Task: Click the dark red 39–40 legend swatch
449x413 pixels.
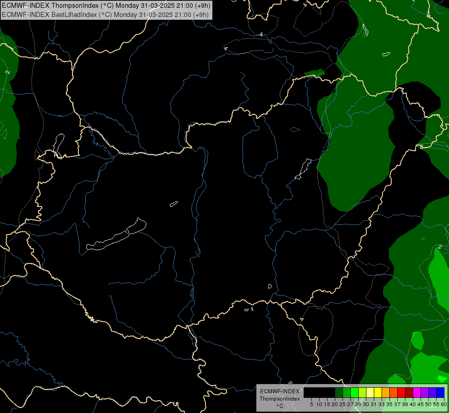Action: (x=409, y=392)
